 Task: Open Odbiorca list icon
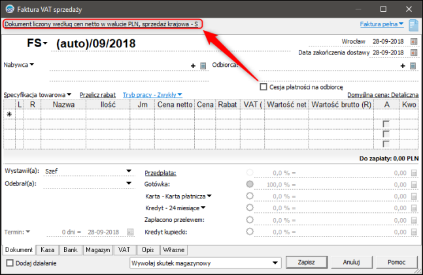click(x=413, y=65)
